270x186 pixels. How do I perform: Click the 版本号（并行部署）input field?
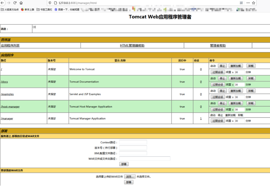click(133, 148)
